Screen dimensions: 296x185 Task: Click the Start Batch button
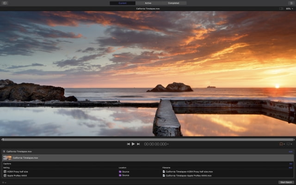pos(286,182)
